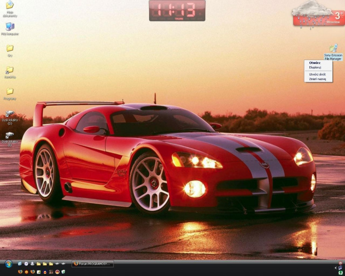The height and width of the screenshot is (276, 345).
Task: Click the Sony Ericsson File Manager icon
Action: (333, 49)
